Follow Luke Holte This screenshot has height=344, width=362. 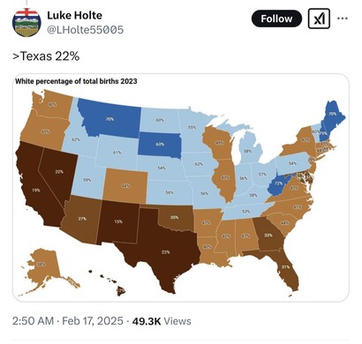(276, 19)
